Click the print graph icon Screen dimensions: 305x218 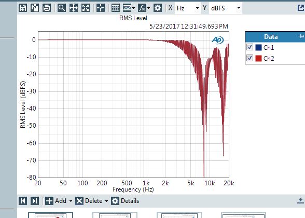[x=47, y=8]
